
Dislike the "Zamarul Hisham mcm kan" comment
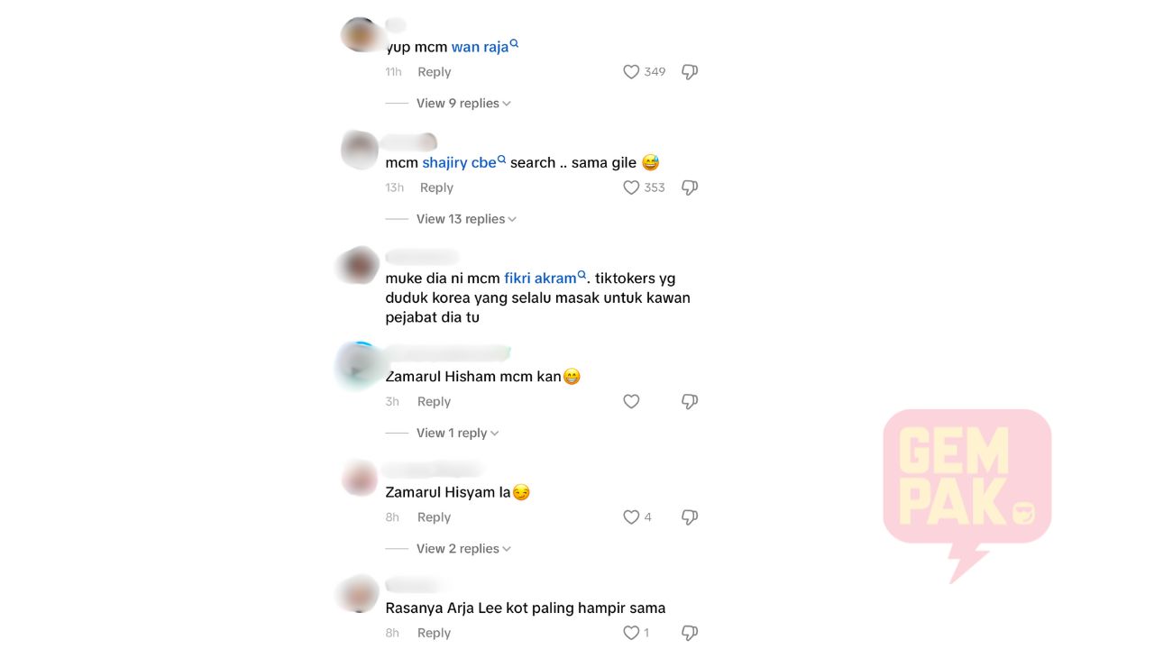pyautogui.click(x=690, y=401)
